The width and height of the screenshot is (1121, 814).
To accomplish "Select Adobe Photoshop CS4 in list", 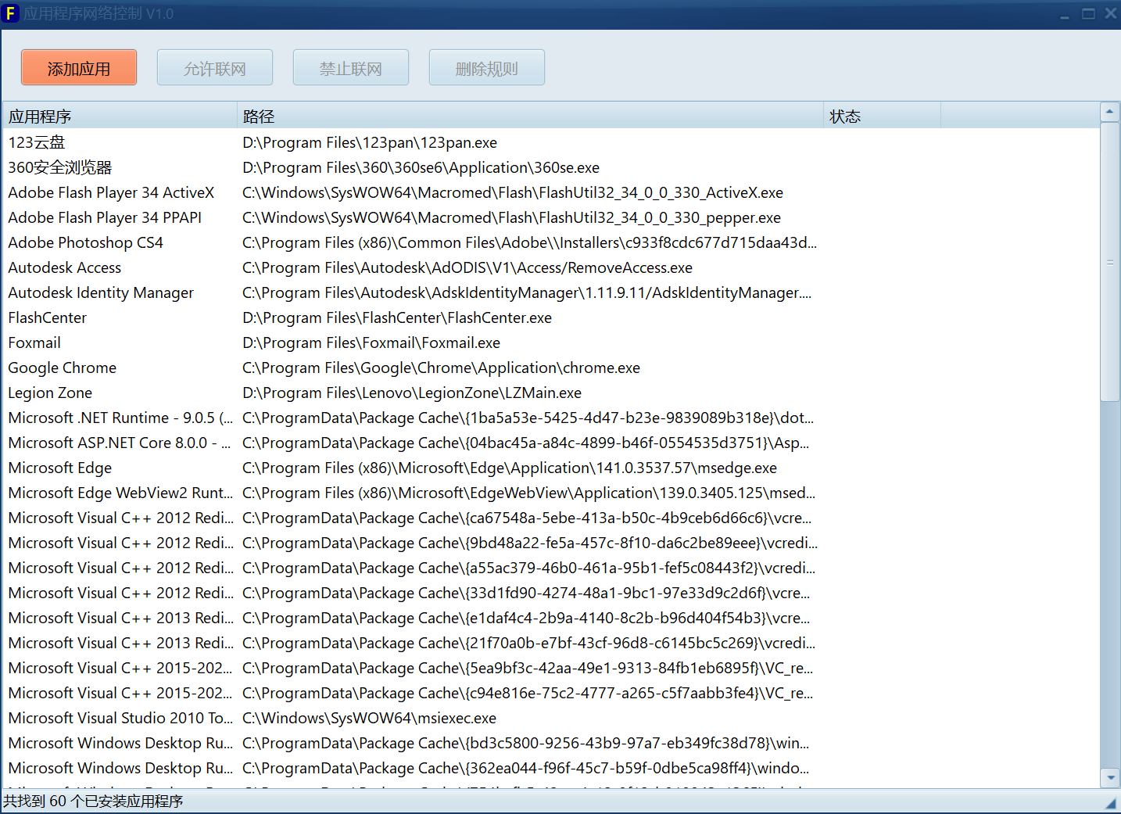I will (x=85, y=242).
